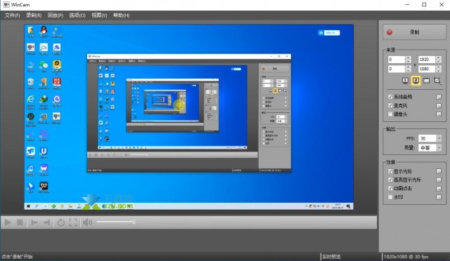Click the play button in playback bar
450x261 pixels.
(8, 222)
